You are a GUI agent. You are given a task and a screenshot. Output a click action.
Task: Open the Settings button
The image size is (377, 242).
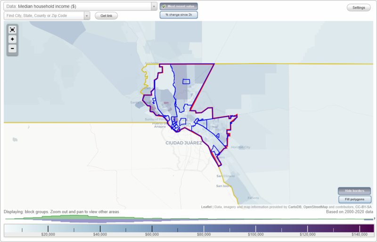(x=358, y=8)
